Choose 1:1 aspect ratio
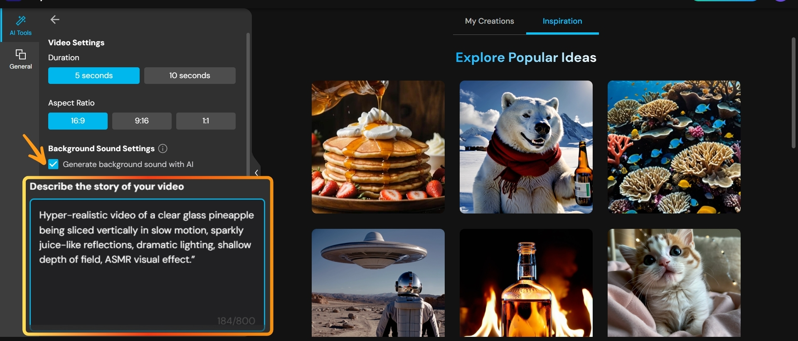798x341 pixels. pos(206,121)
